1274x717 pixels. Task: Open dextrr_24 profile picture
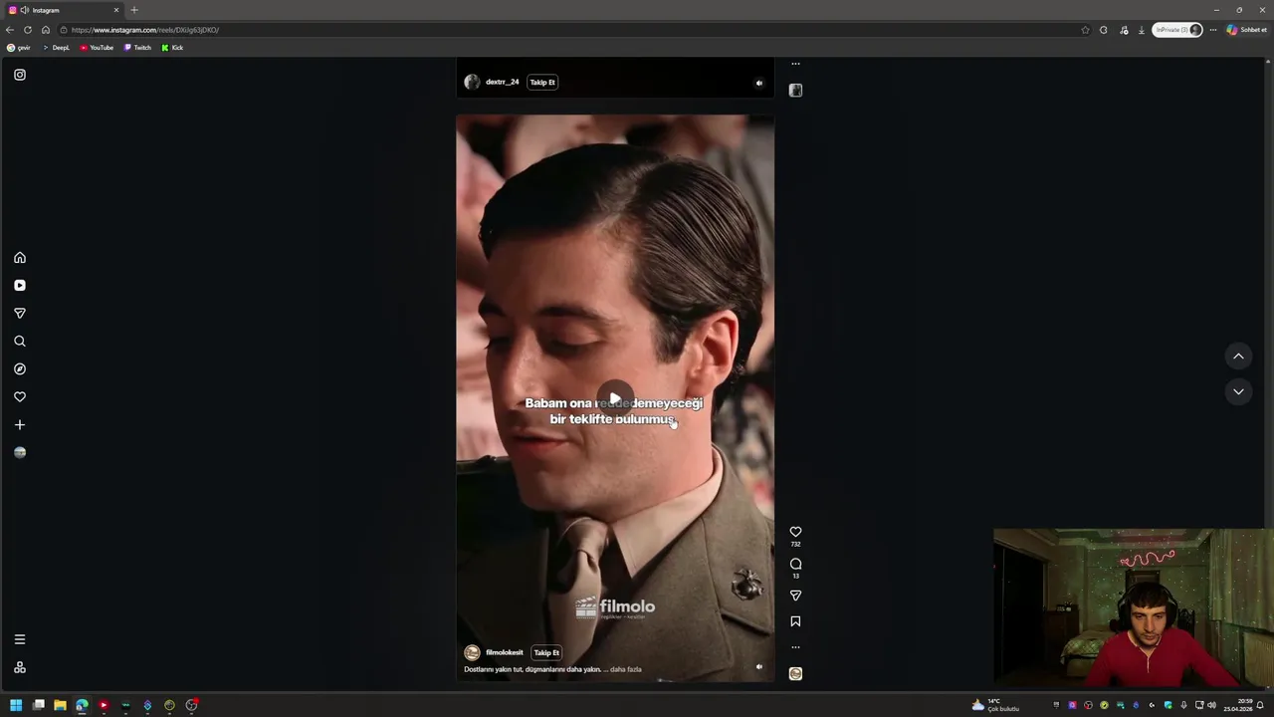click(472, 83)
